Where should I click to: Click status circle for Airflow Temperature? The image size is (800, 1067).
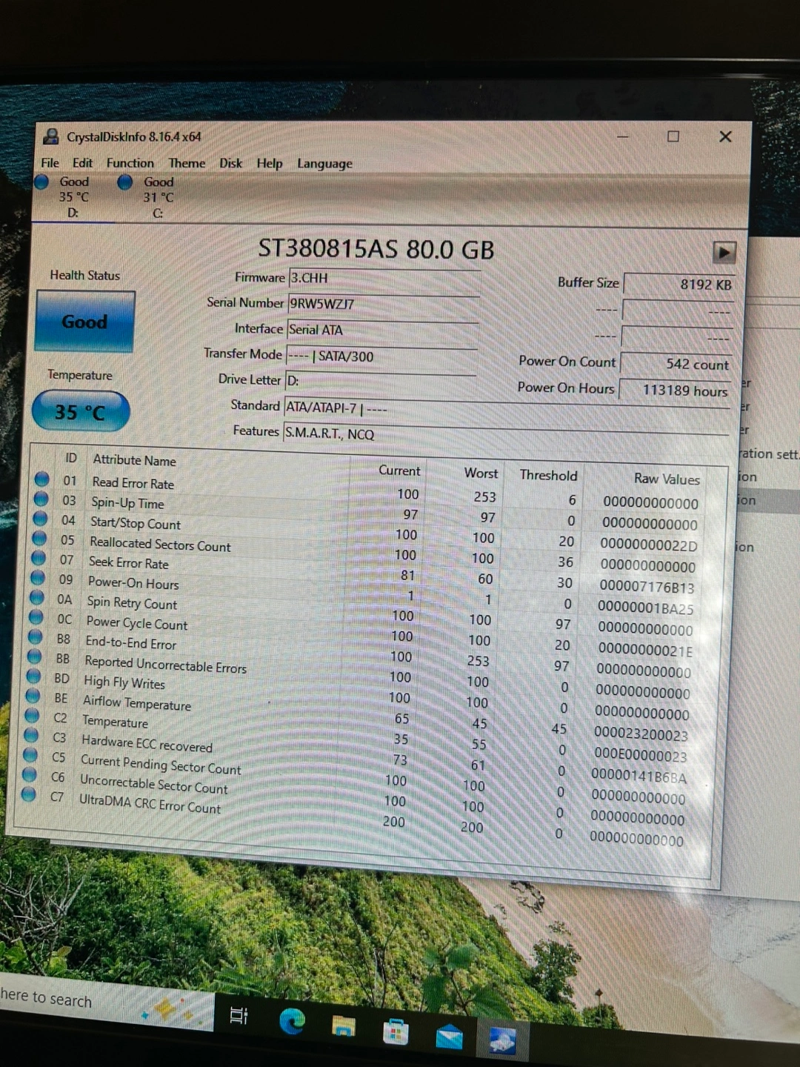click(33, 696)
